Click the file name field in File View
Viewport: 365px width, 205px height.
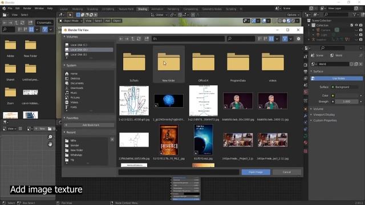(x=179, y=172)
